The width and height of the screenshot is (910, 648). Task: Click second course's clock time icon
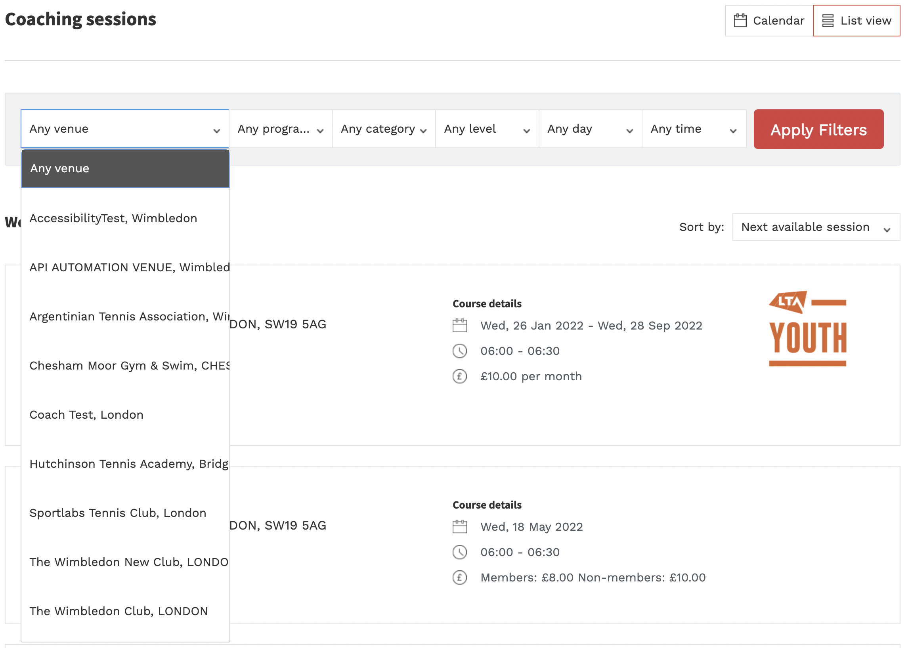tap(459, 552)
